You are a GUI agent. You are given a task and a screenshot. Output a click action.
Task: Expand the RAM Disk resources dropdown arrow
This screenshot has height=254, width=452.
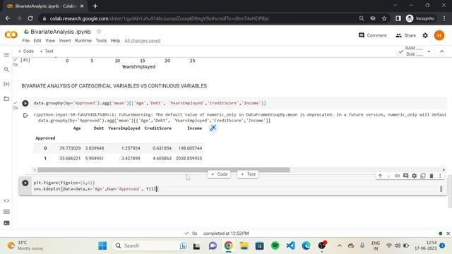click(429, 52)
